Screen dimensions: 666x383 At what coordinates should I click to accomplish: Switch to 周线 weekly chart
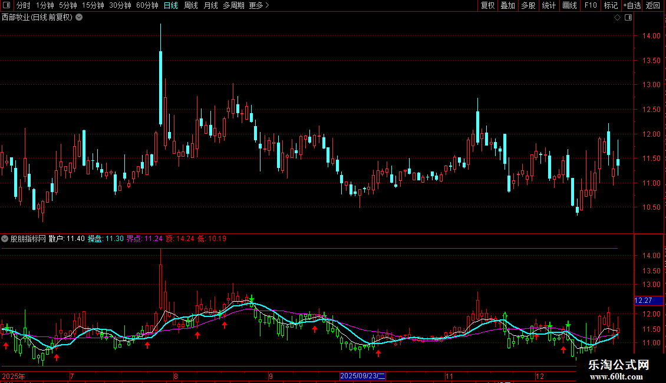(191, 5)
